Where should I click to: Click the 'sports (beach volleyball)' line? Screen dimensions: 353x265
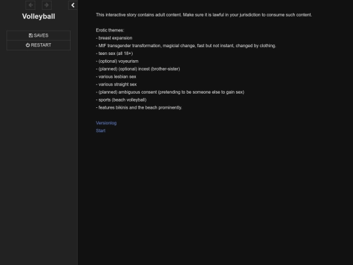121,100
